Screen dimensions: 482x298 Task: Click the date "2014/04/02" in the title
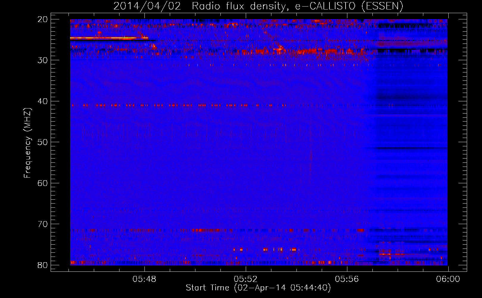(x=147, y=6)
